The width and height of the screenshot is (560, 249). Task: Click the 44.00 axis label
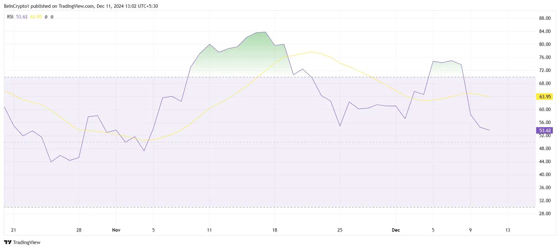(x=545, y=162)
